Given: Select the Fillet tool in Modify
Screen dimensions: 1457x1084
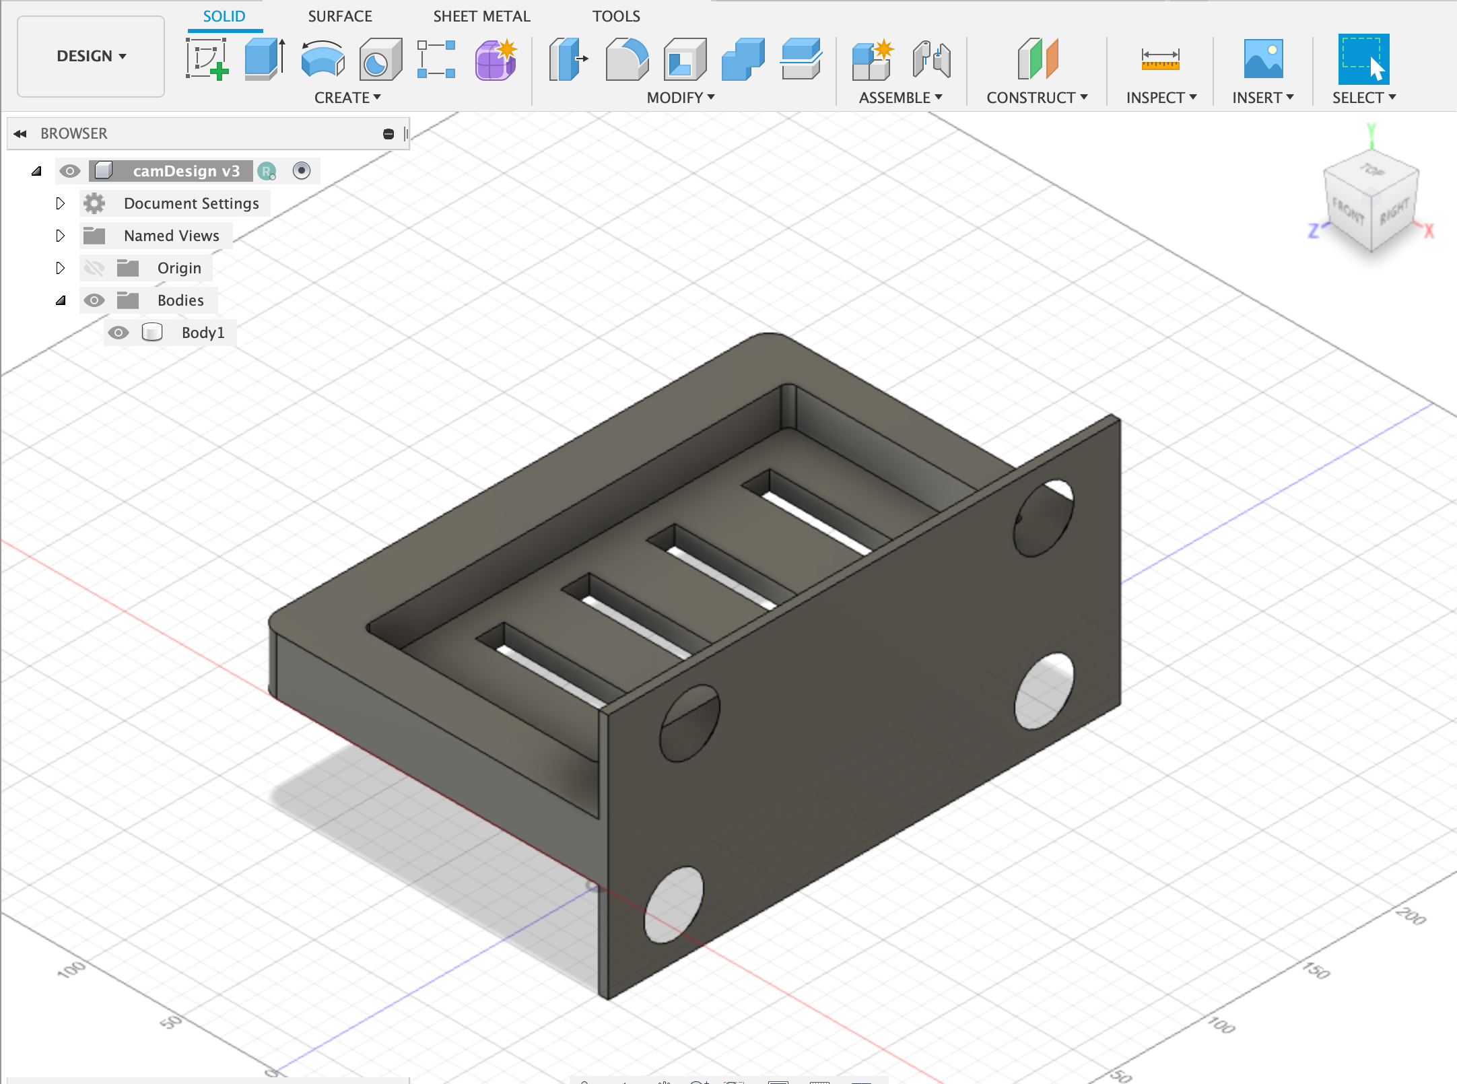Looking at the screenshot, I should pos(626,59).
